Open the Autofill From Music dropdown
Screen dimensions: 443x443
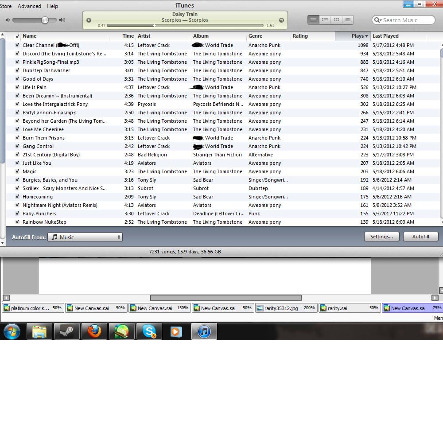[x=85, y=237]
